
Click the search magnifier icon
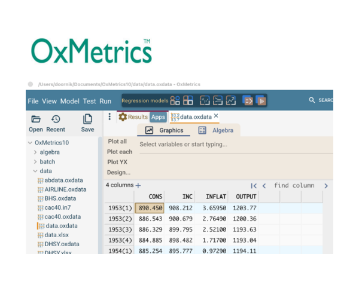312,100
